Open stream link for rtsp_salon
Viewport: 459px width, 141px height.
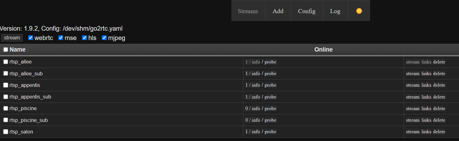(x=413, y=132)
